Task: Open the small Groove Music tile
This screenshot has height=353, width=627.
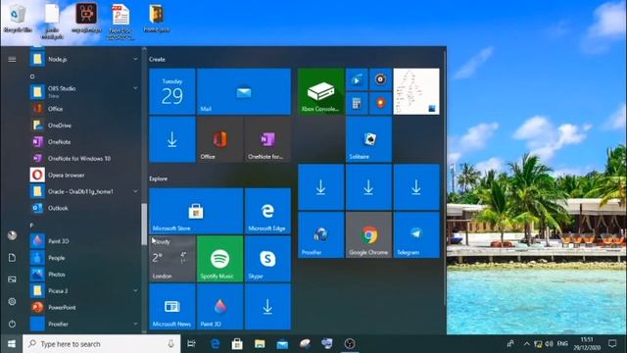Action: pyautogui.click(x=381, y=79)
